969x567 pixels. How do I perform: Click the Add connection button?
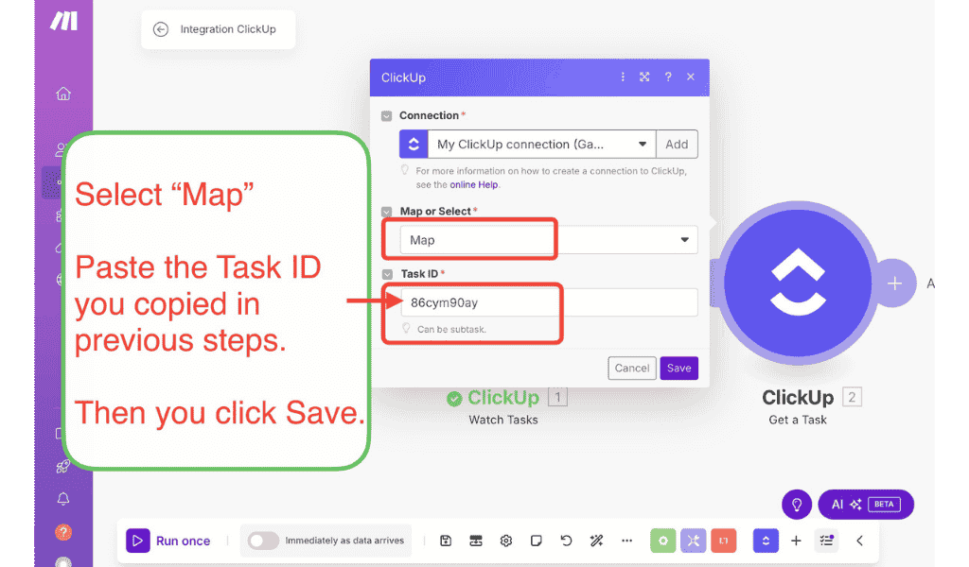(677, 145)
